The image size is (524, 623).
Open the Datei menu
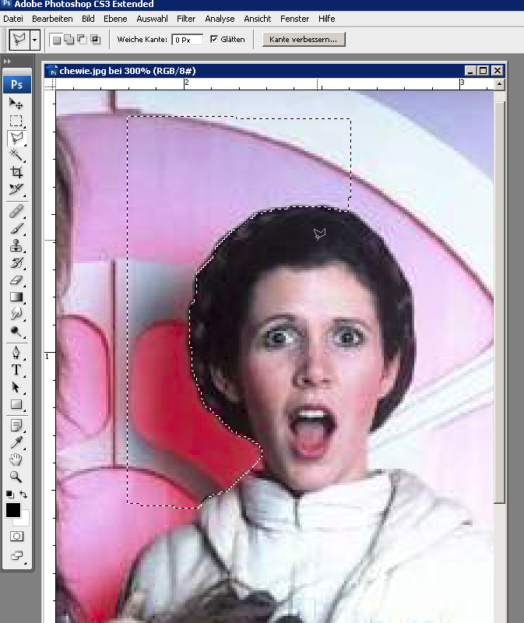coord(13,19)
